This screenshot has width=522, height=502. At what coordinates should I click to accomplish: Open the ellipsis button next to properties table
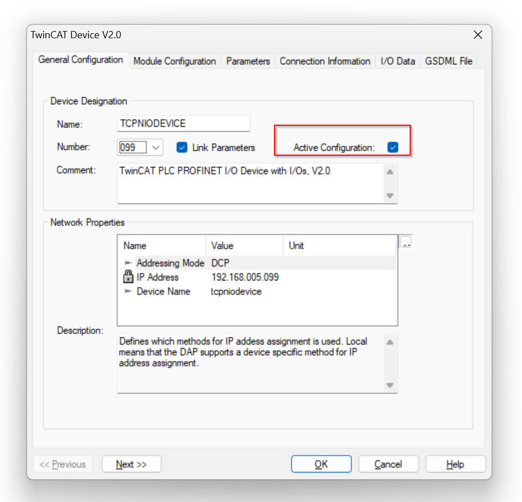coord(406,242)
